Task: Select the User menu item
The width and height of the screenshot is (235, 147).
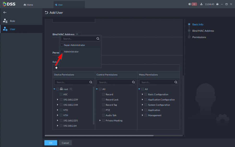Action: pyautogui.click(x=21, y=29)
